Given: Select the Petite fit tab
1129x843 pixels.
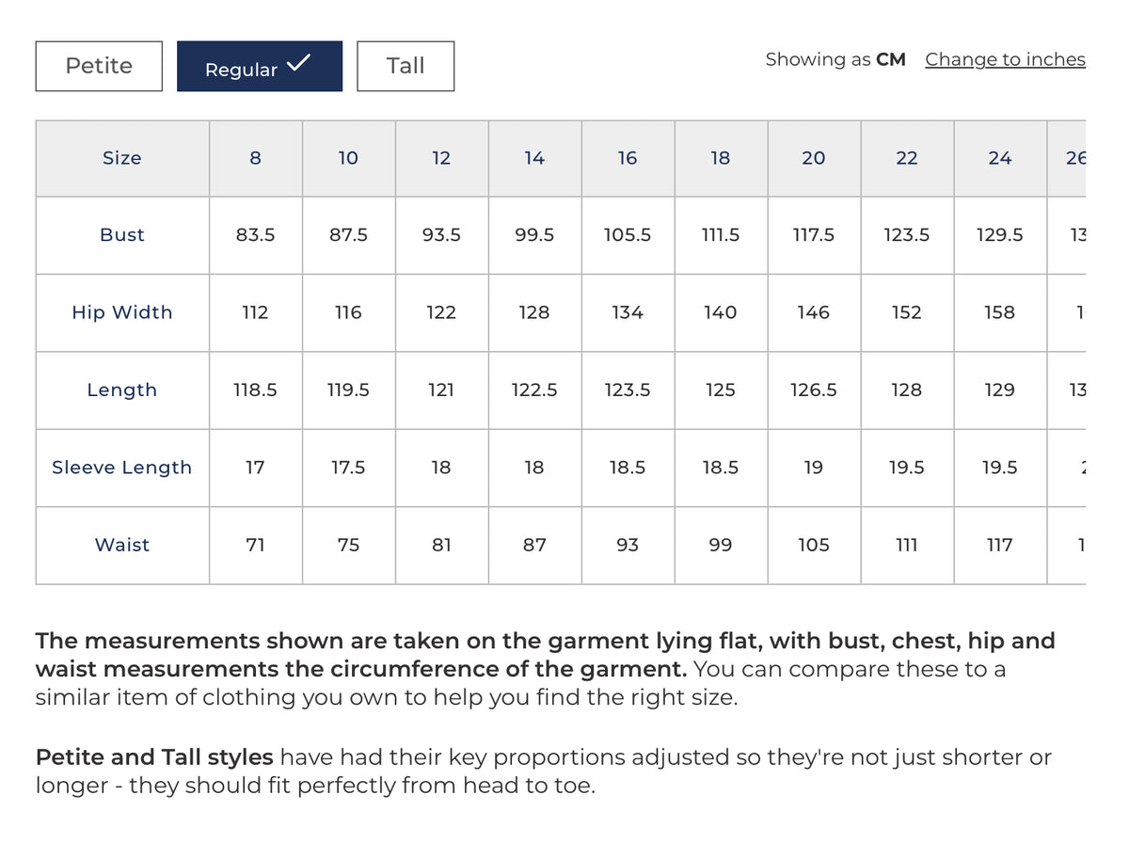Looking at the screenshot, I should 99,66.
